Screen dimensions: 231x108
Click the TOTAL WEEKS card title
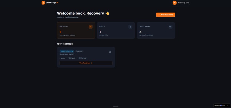pyautogui.click(x=145, y=27)
